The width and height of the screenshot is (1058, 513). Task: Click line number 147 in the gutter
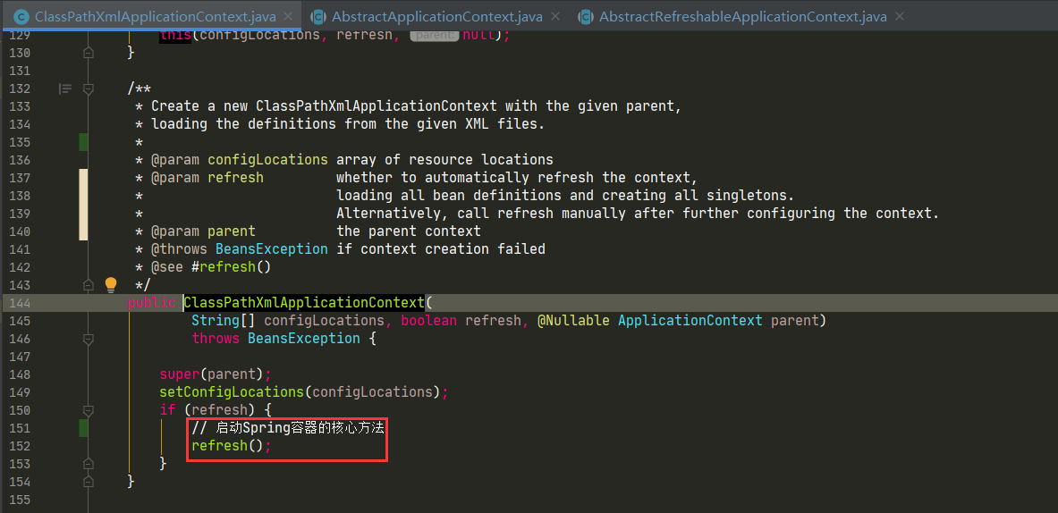[x=19, y=356]
